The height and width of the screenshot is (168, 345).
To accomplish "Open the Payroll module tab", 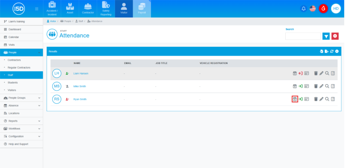I will 142,9.
